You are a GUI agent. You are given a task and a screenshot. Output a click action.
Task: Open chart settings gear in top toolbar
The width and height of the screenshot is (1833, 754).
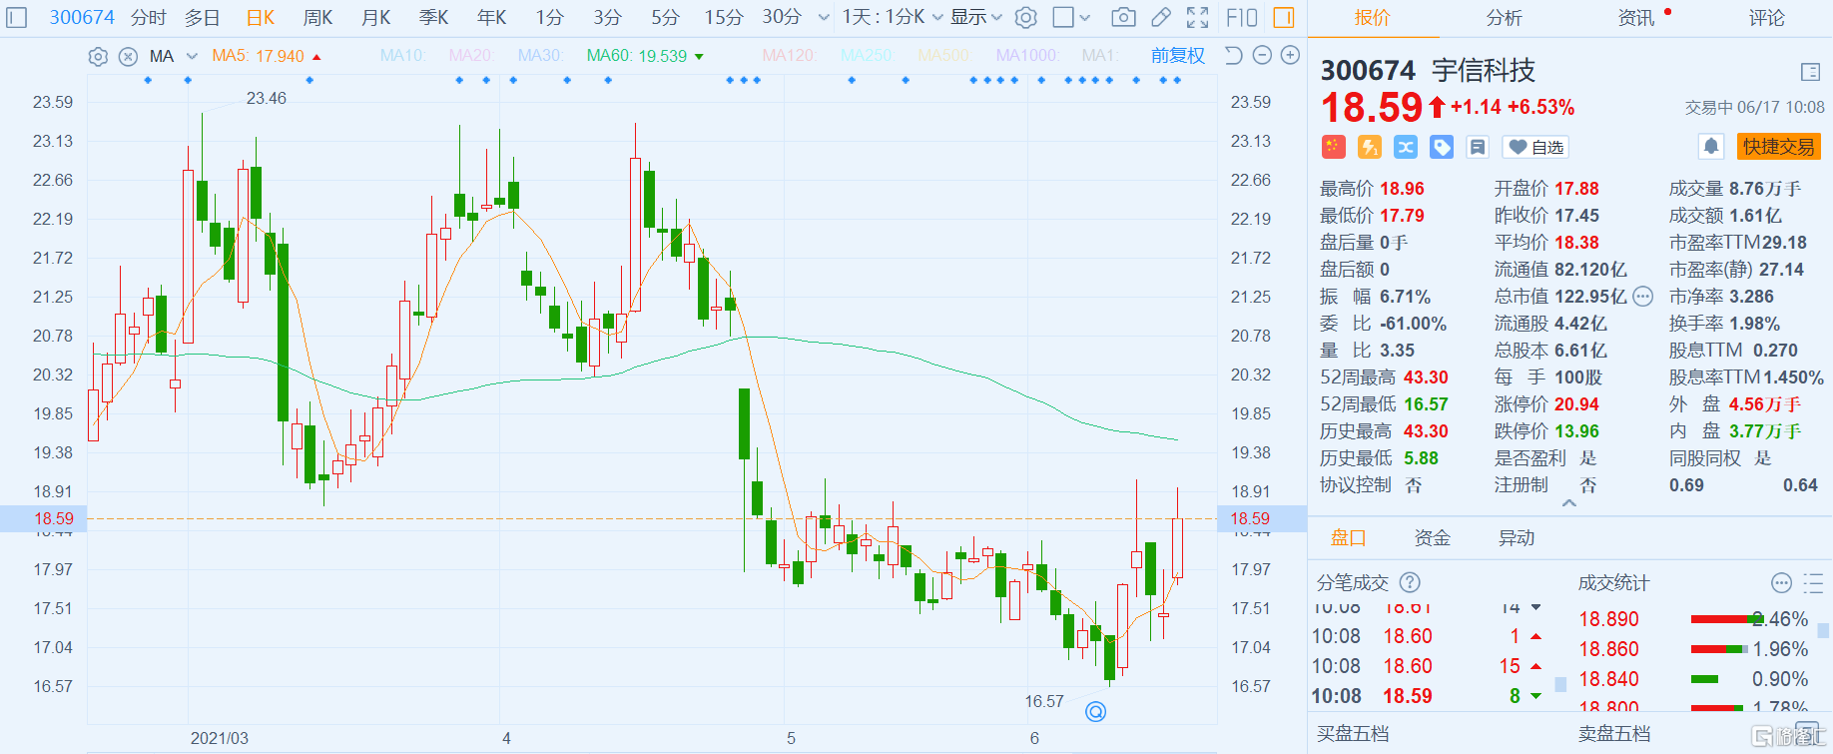(x=1025, y=17)
